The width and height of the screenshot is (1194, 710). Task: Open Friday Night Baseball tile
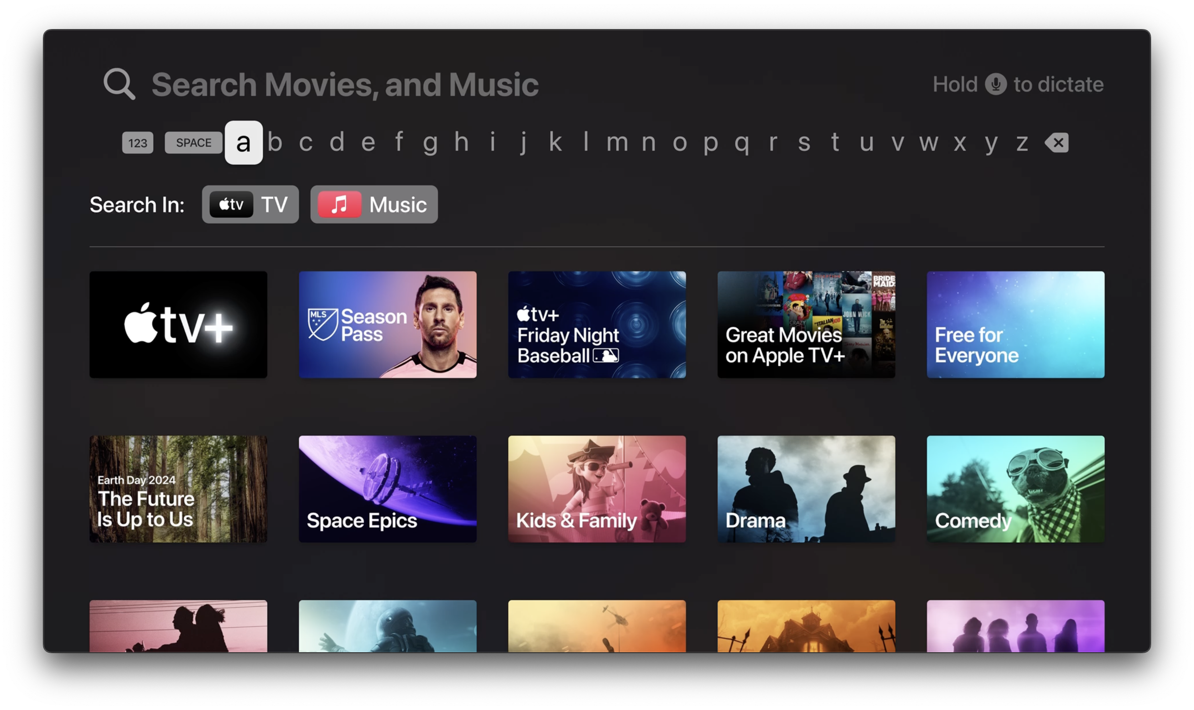597,325
